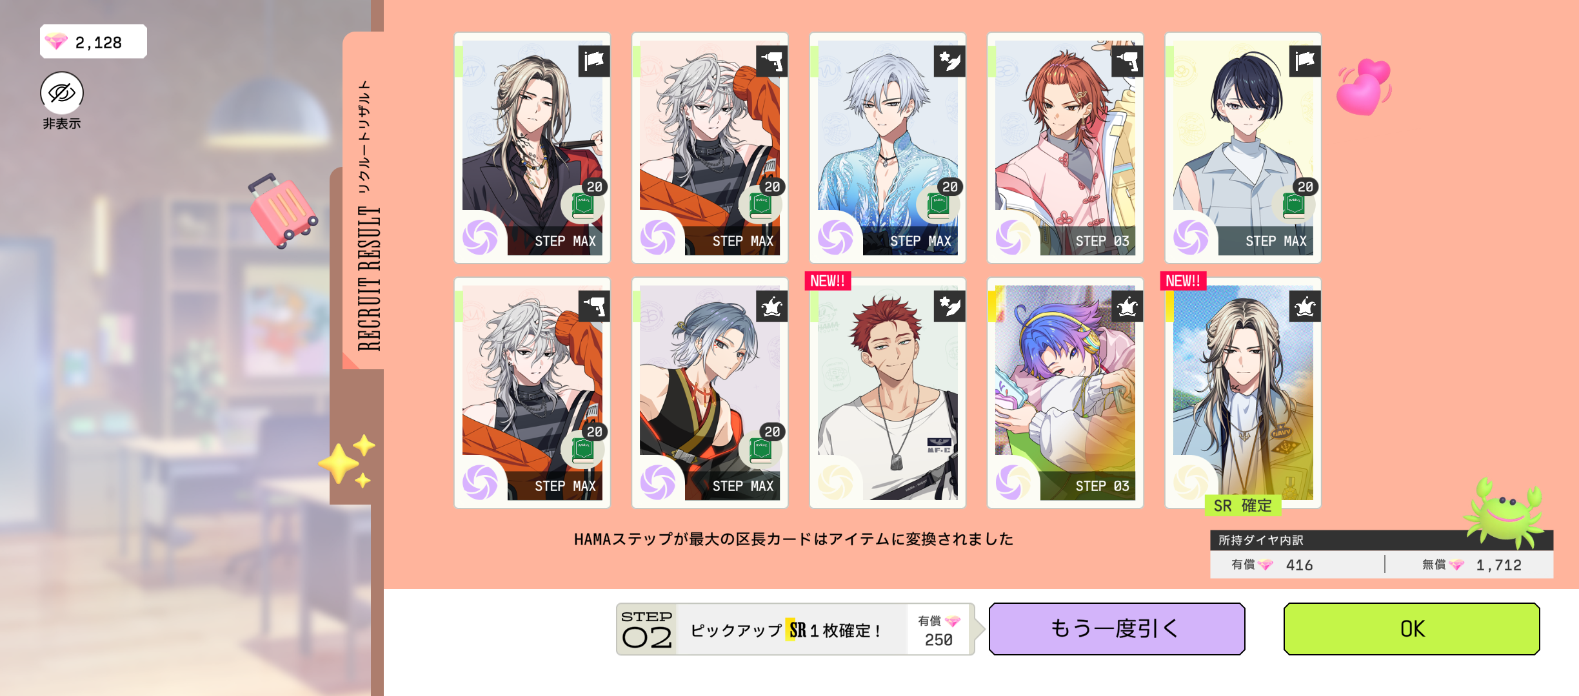Toggle the 非表示 hide-UI eye icon
Screen dimensions: 1579x696
point(62,93)
